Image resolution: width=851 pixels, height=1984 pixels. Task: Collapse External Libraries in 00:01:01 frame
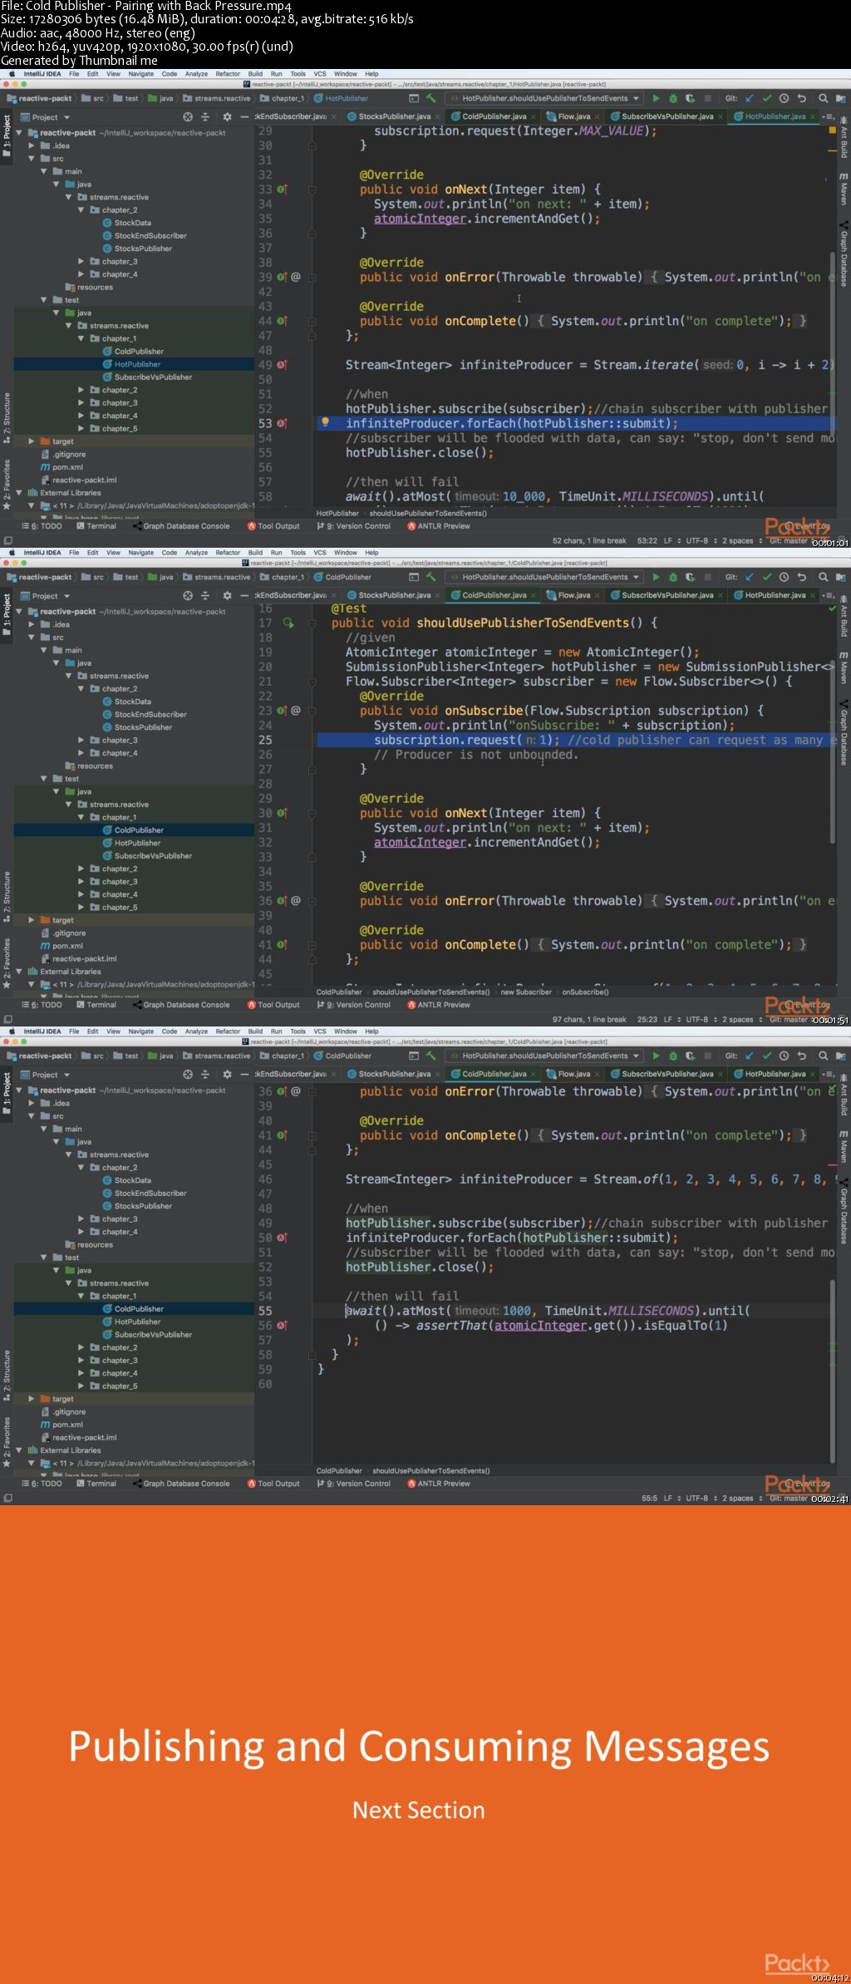tap(20, 493)
